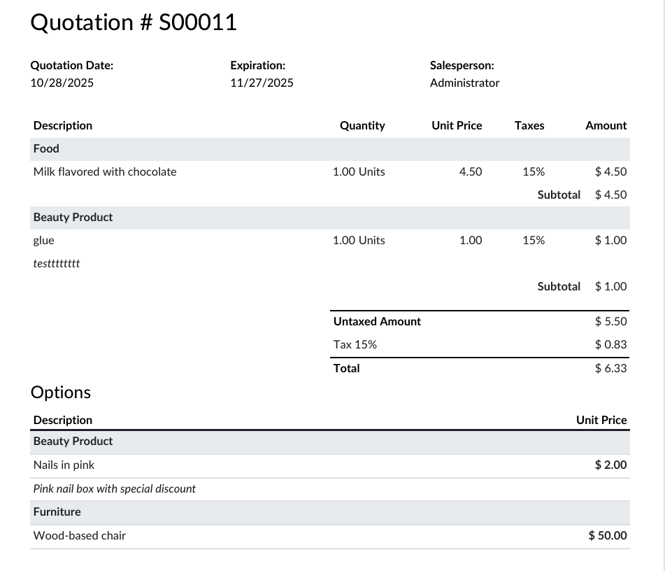
Task: Click the 4.50 unit price value
Action: click(x=470, y=171)
